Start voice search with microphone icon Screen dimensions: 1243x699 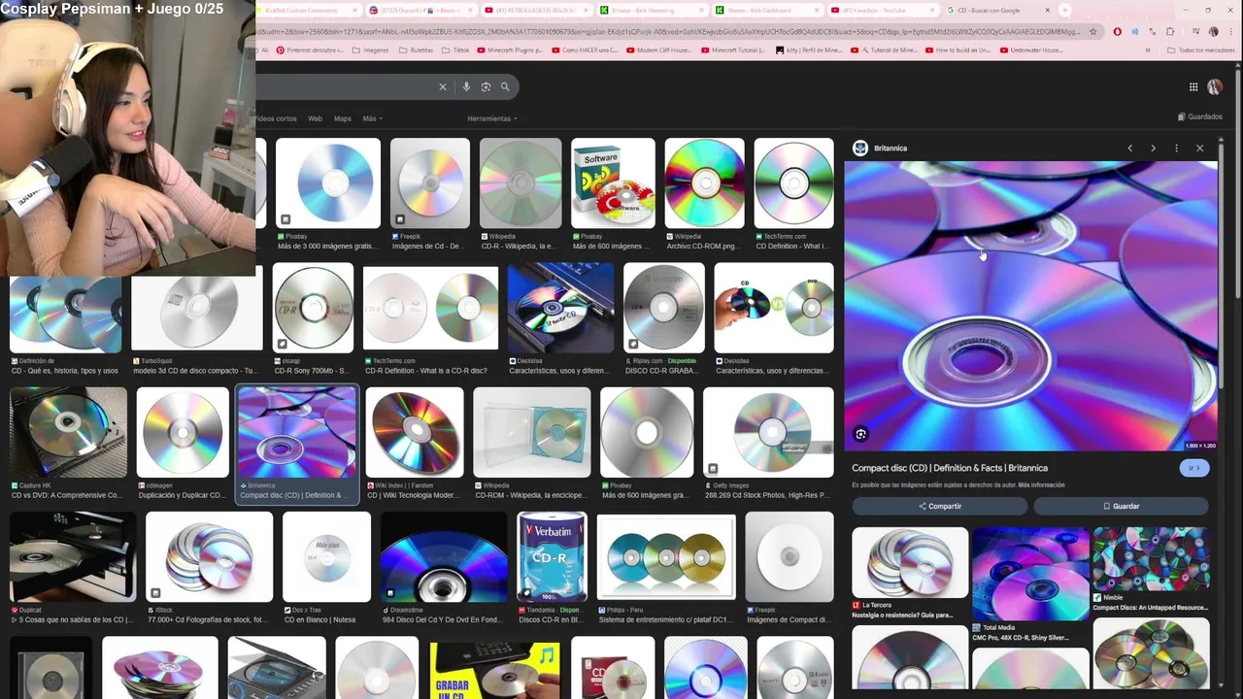pyautogui.click(x=466, y=86)
